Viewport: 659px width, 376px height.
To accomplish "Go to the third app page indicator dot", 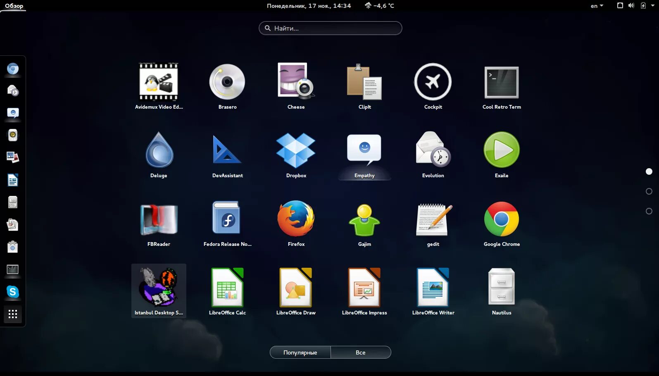I will (649, 211).
